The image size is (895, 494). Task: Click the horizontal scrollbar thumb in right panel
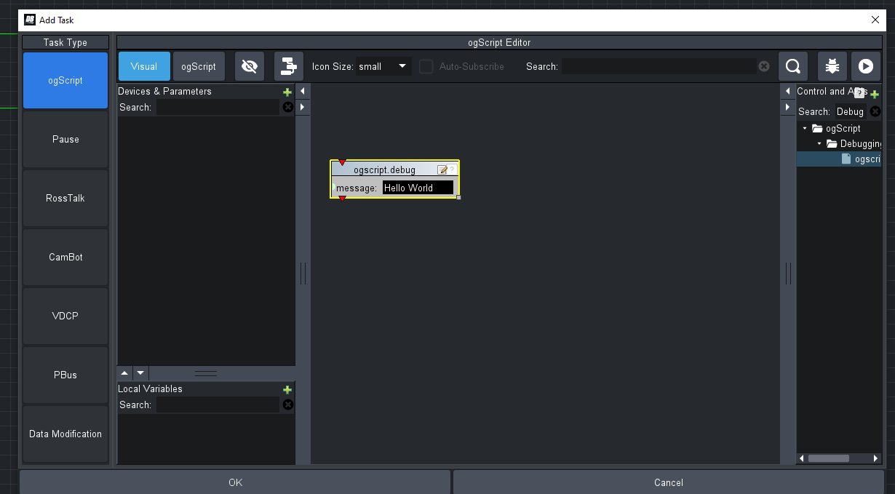[828, 458]
